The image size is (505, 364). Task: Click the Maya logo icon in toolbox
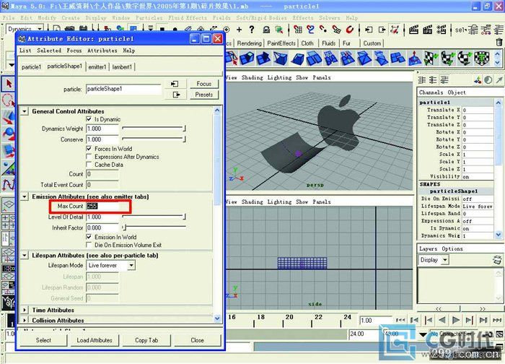[8, 303]
